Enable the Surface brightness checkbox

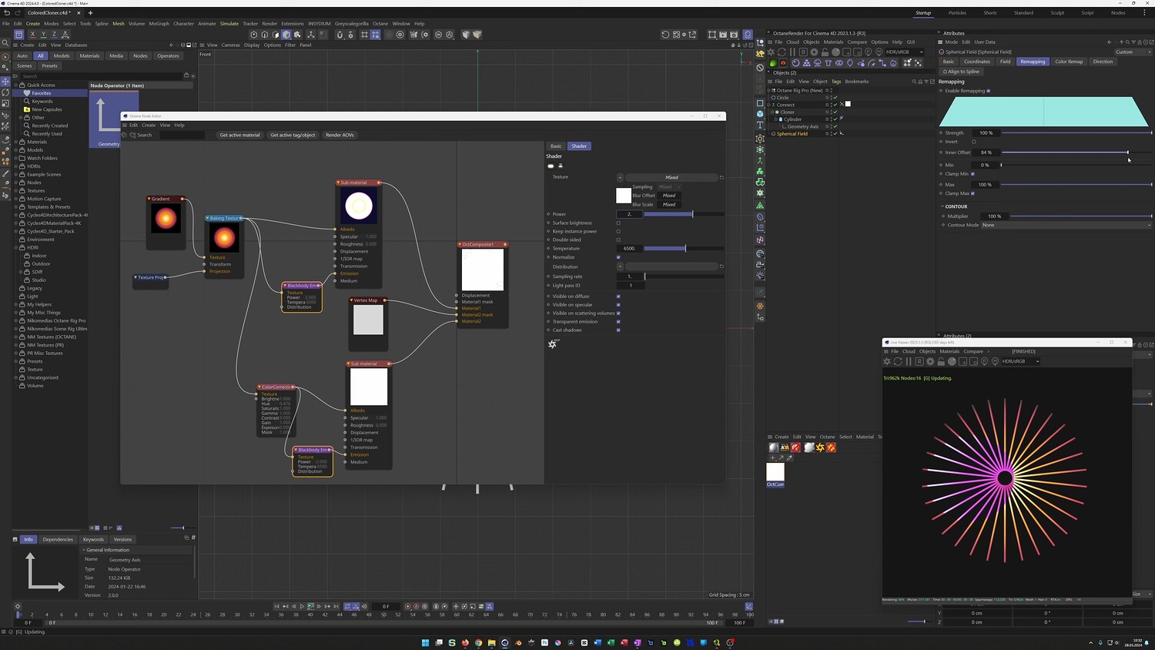point(618,223)
